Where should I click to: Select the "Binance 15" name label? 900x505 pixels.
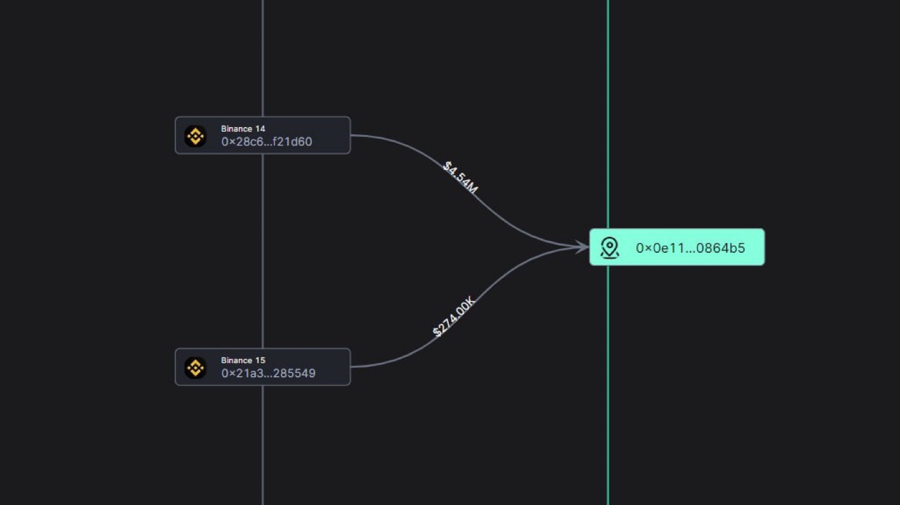tap(243, 360)
